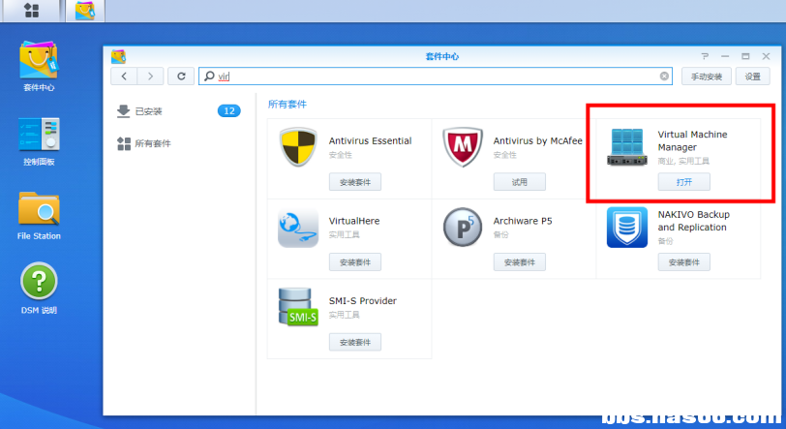Click the magnifier icon in search box

209,77
